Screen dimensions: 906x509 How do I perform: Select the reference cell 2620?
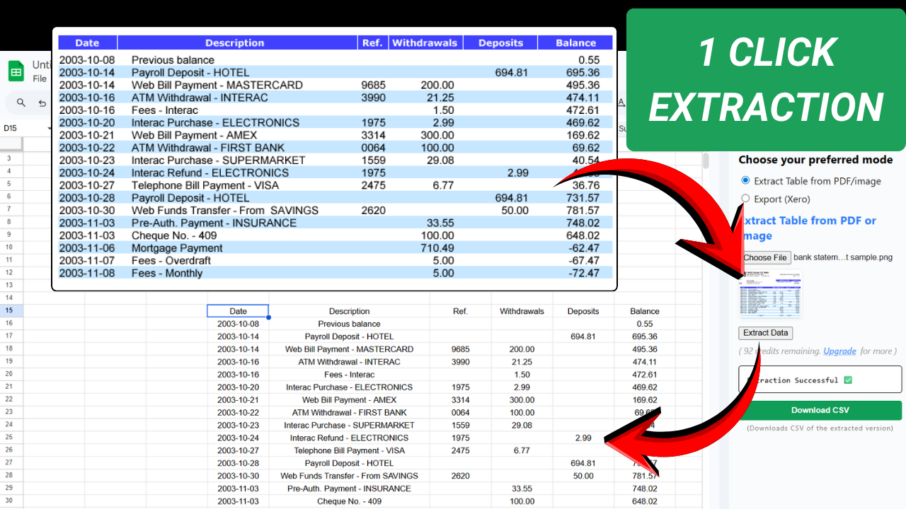click(x=460, y=476)
